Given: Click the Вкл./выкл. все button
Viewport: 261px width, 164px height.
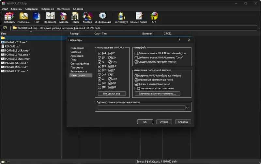Looking at the screenshot, I should [x=112, y=94].
